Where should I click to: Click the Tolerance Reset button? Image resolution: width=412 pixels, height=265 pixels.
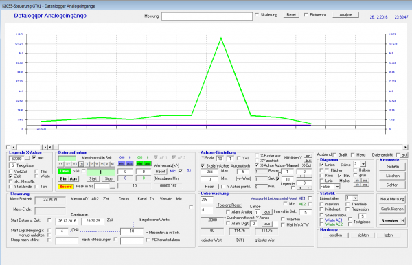[x=229, y=205]
